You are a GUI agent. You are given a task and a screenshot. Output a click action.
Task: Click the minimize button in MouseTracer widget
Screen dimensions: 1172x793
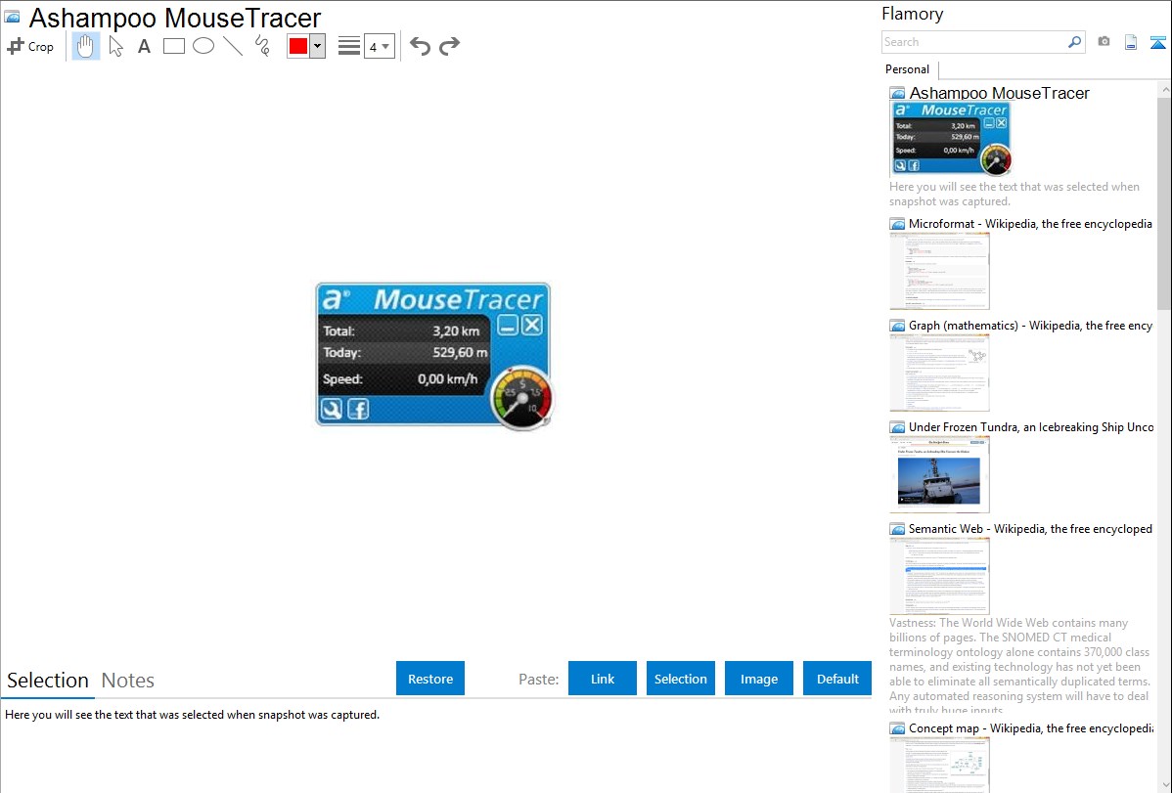pyautogui.click(x=509, y=326)
